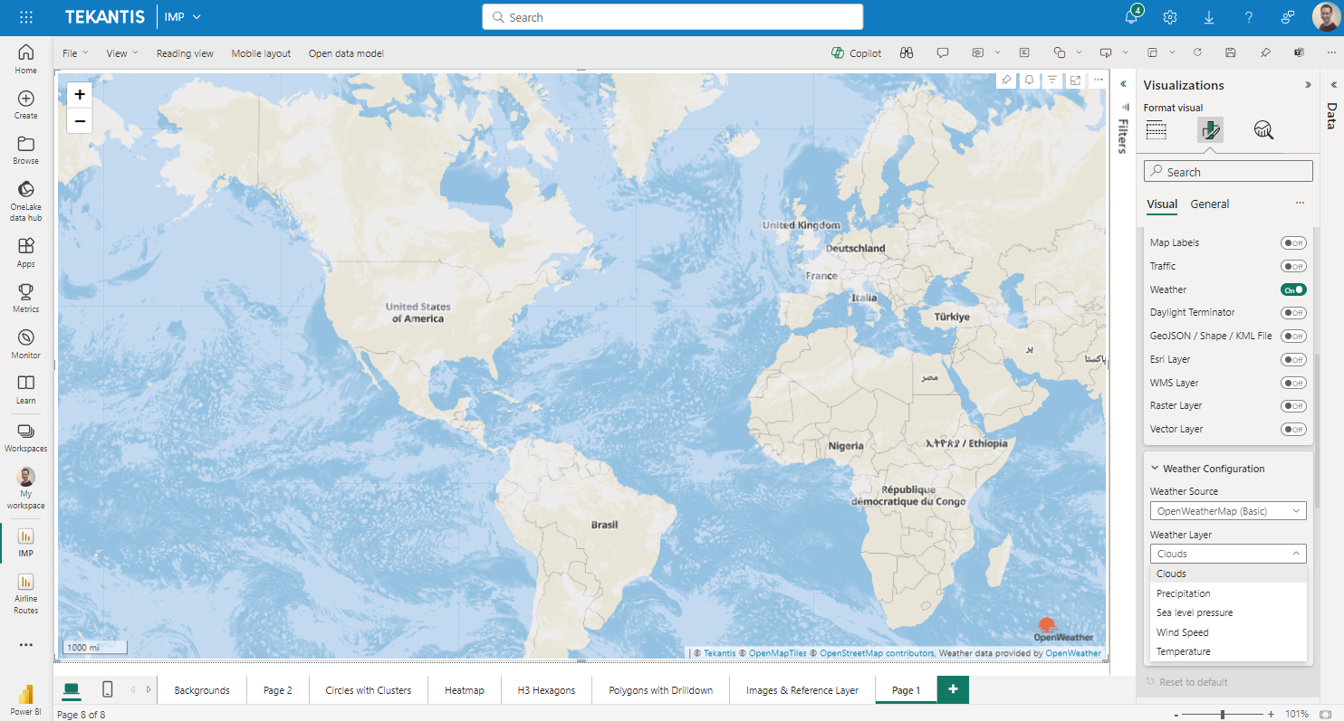Click the global Search field
The height and width of the screenshot is (721, 1344).
[672, 16]
